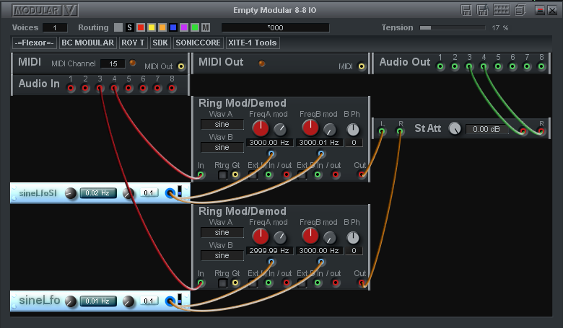This screenshot has width=563, height=328.
Task: Open Wav A sine selector on upper Ring Mod
Action: (222, 124)
